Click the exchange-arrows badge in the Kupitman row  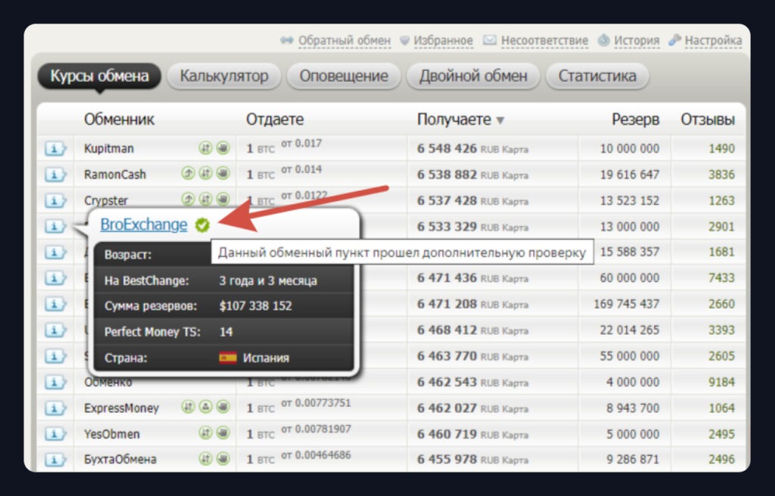click(x=205, y=148)
